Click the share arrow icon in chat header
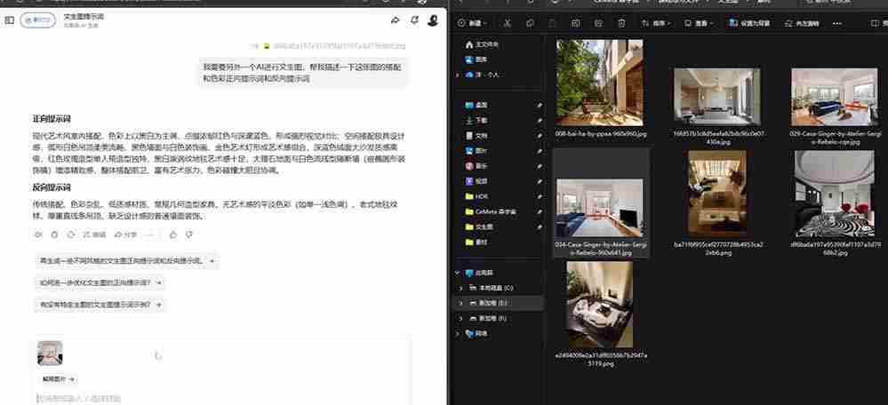This screenshot has height=405, width=888. [x=396, y=20]
